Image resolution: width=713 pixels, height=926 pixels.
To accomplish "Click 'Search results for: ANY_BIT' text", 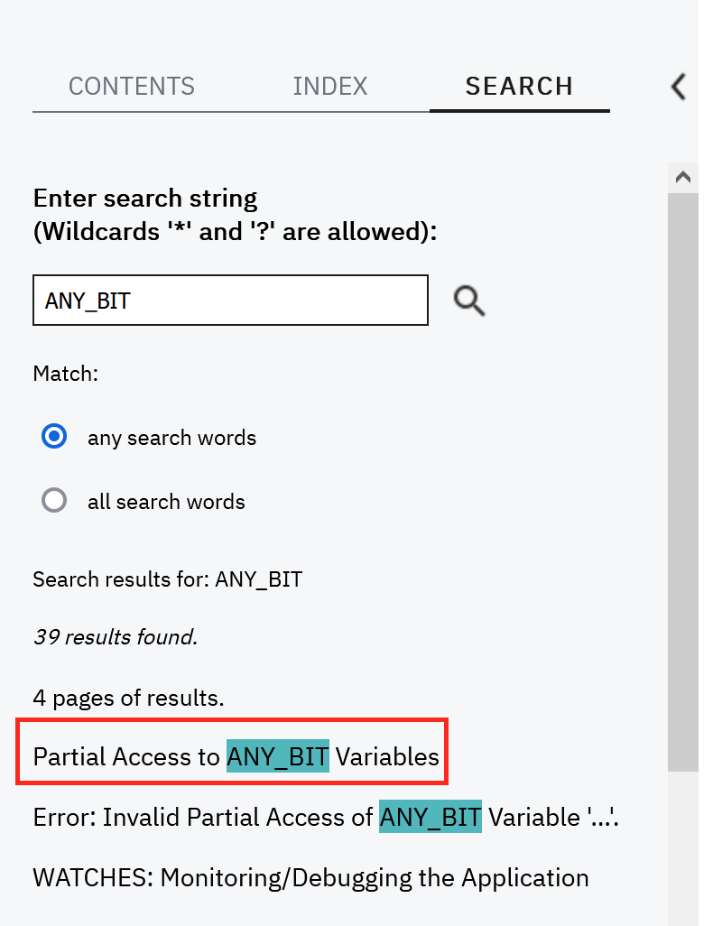I will (168, 580).
